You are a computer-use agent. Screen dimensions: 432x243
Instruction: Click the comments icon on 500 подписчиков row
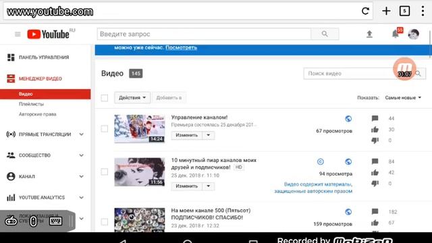[x=375, y=211]
